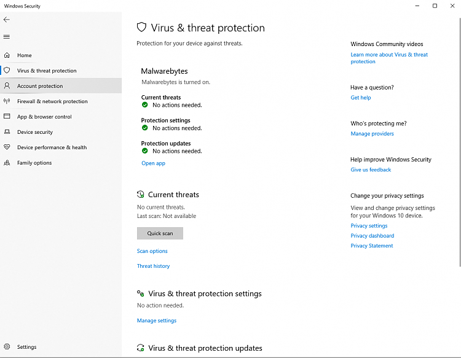Click the Account protection person icon
461x358 pixels.
pos(7,86)
